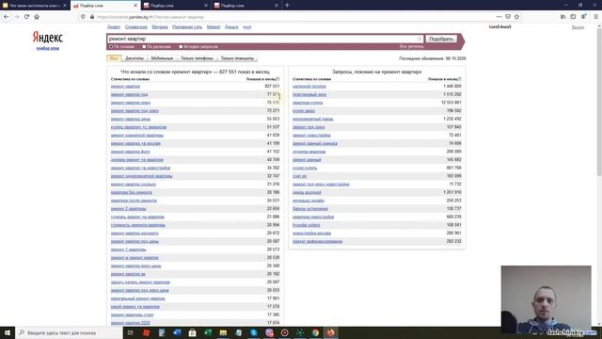Switch to the 'Только планшеты' tab

(x=237, y=58)
